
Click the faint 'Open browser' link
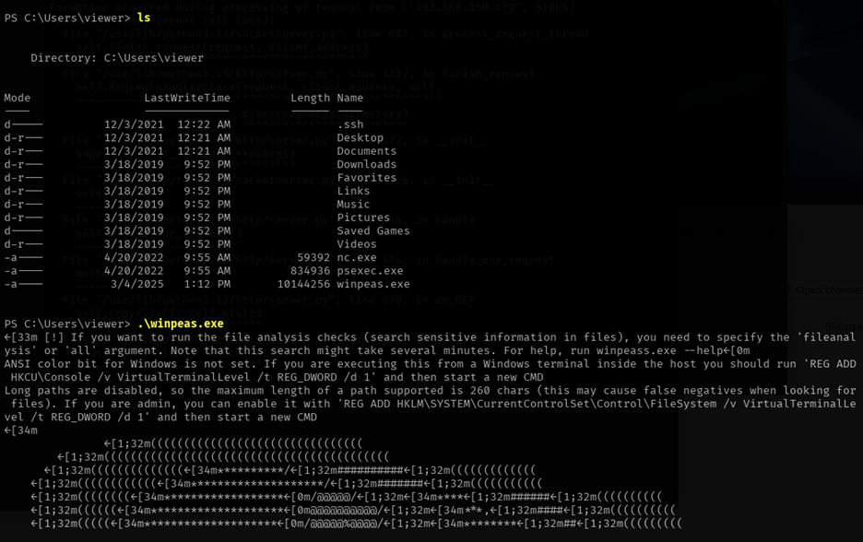[x=828, y=289]
